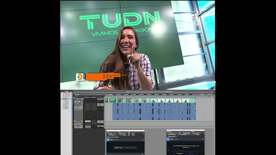Click the TUDN video preview frame

click(138, 45)
